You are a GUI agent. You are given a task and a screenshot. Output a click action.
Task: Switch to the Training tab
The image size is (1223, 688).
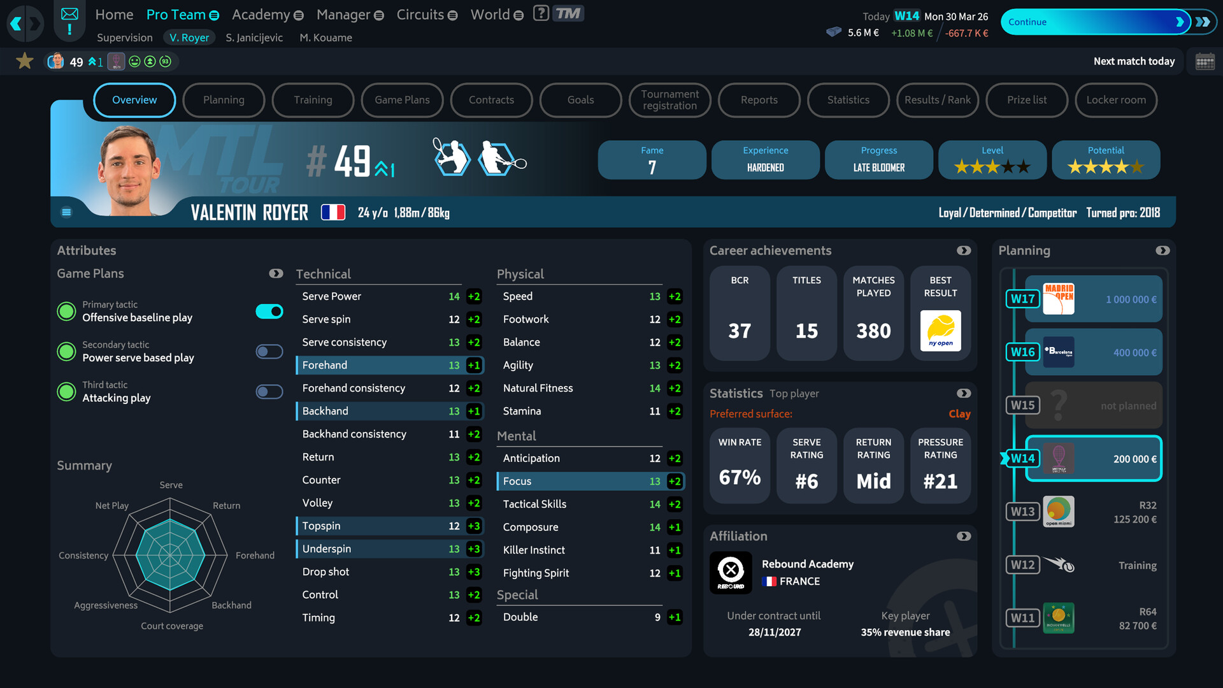tap(313, 100)
